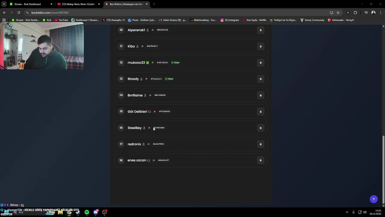Click the cat-face extension icon in toolbar

pos(348,13)
